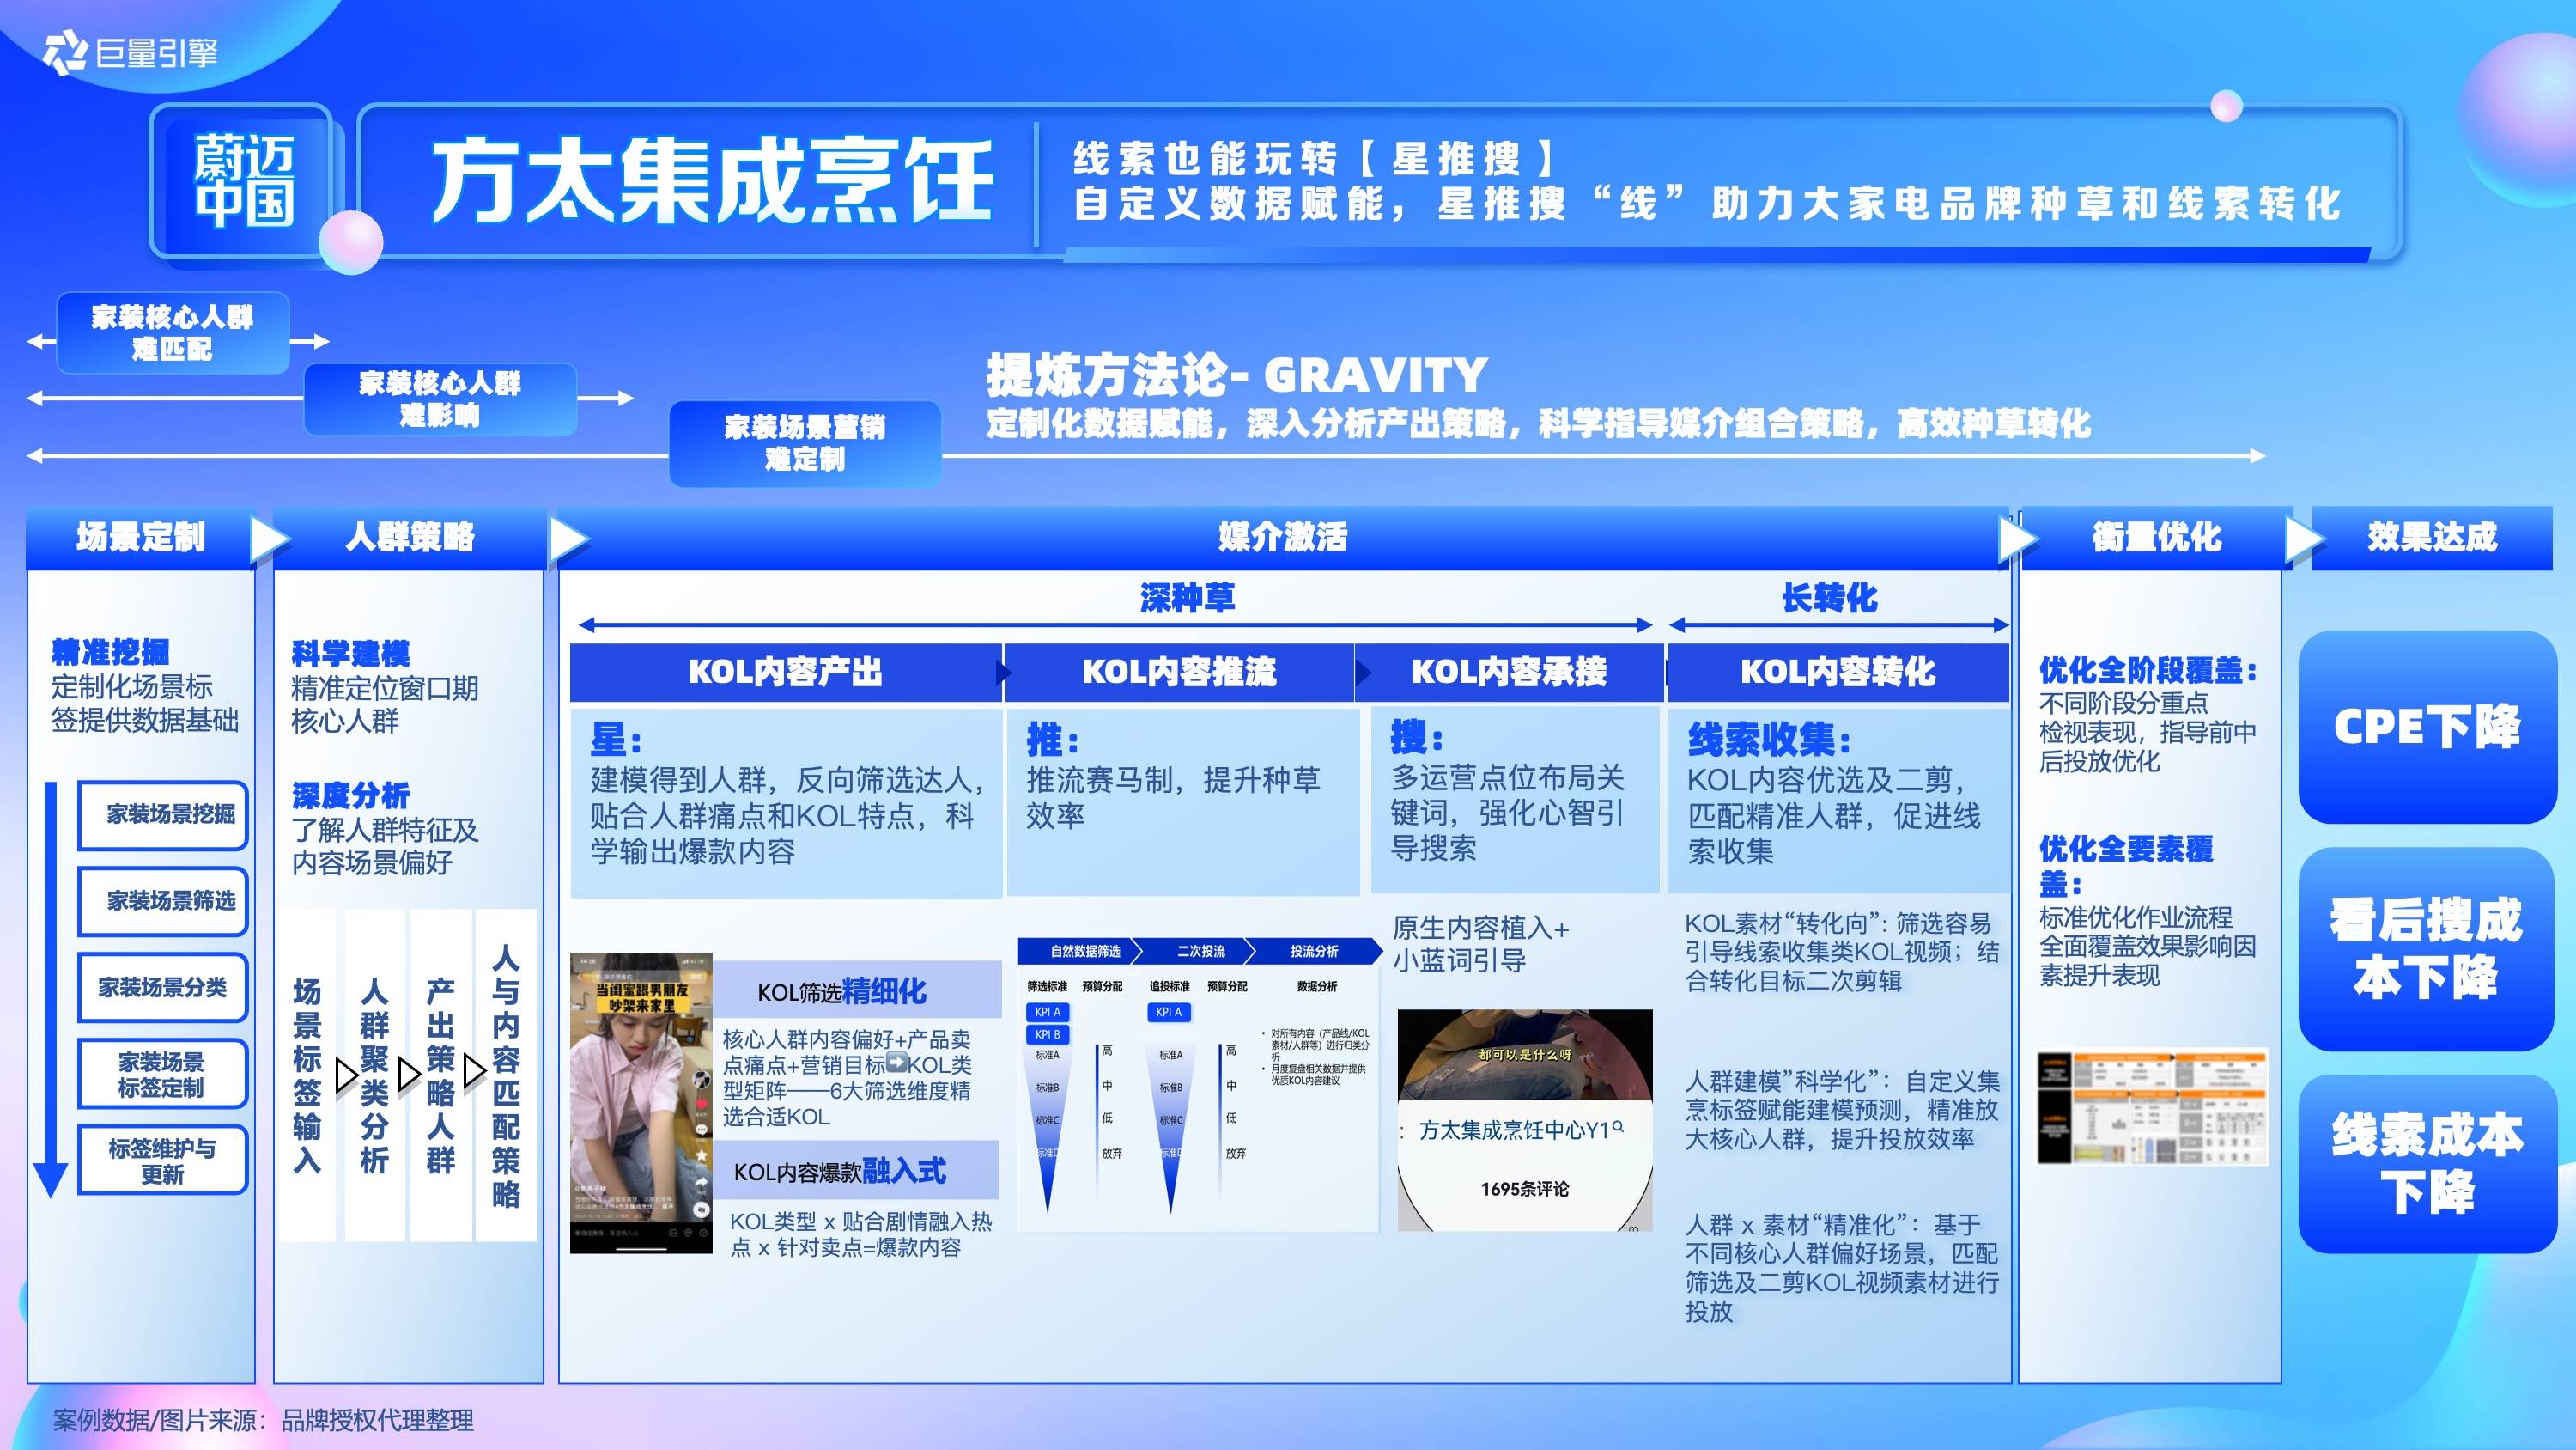The width and height of the screenshot is (2576, 1450).
Task: Select the KOL内容推流 column header
Action: coord(1179,673)
